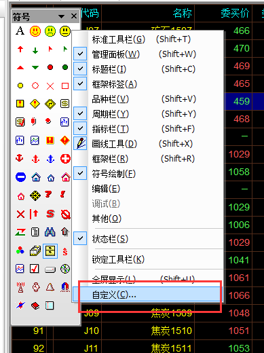
Task: Select the red up arrow symbol
Action: (20, 49)
